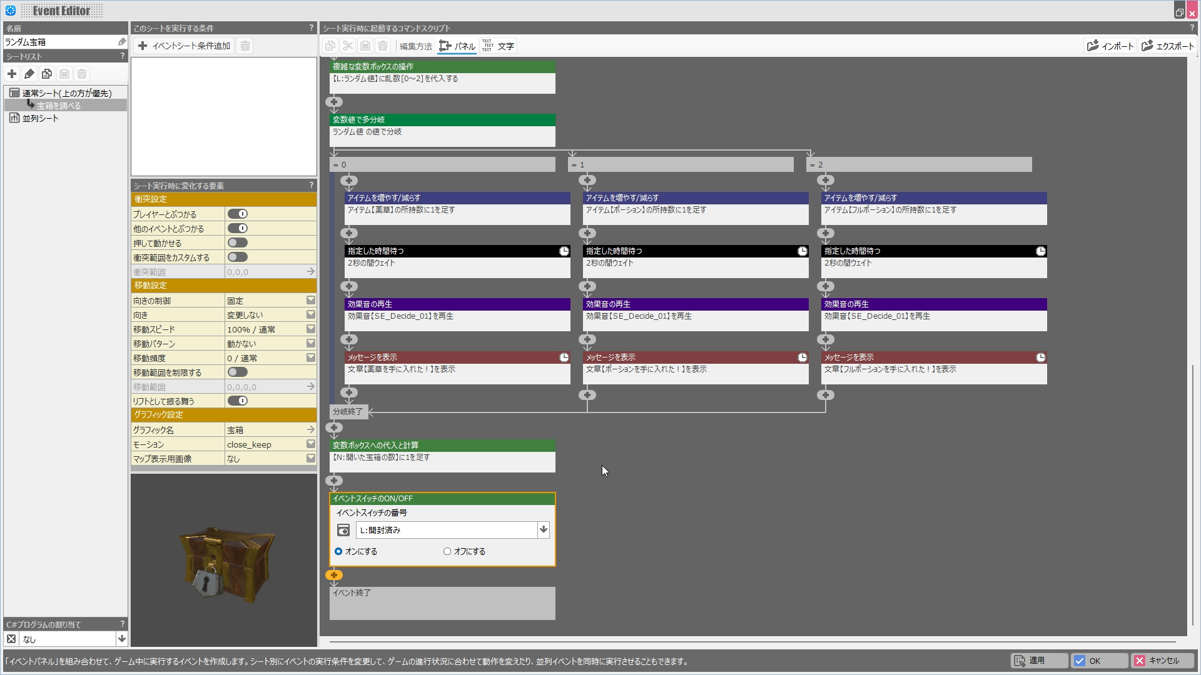Click the edit sheet pencil icon
The width and height of the screenshot is (1201, 675).
(29, 74)
